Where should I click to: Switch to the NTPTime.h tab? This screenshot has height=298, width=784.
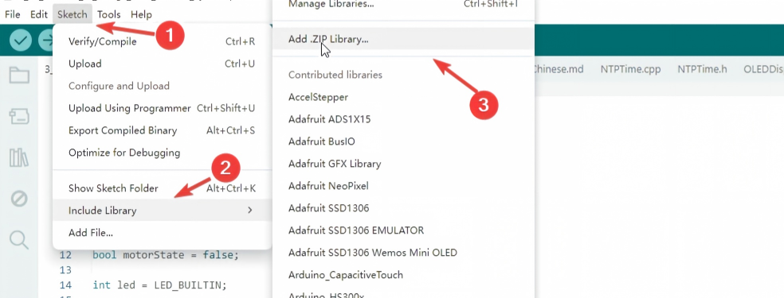point(702,69)
